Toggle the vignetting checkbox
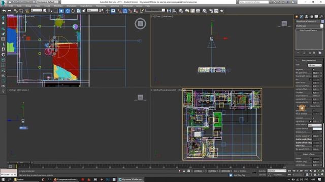The image size is (325, 182). (310, 121)
